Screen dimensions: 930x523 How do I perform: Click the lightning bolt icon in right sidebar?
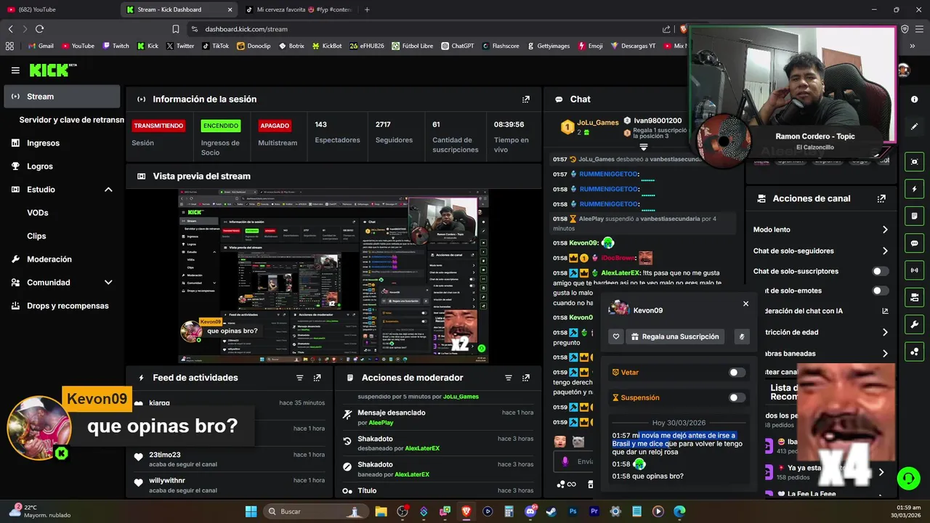[914, 189]
